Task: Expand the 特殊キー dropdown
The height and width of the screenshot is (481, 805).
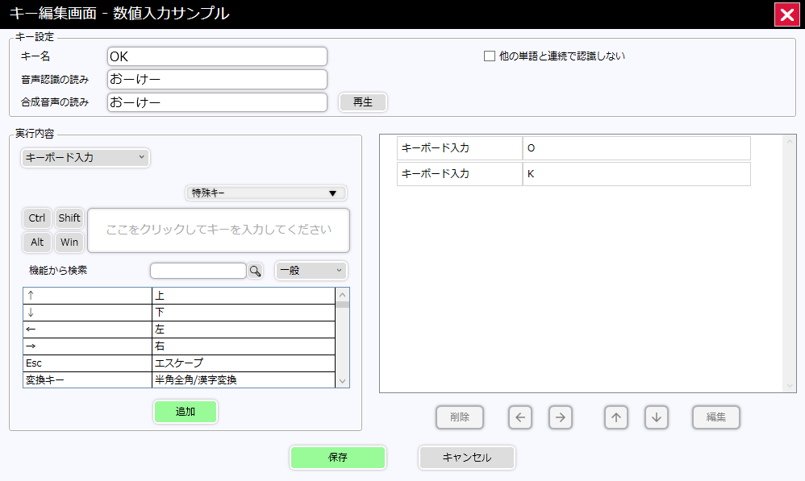Action: [x=265, y=193]
